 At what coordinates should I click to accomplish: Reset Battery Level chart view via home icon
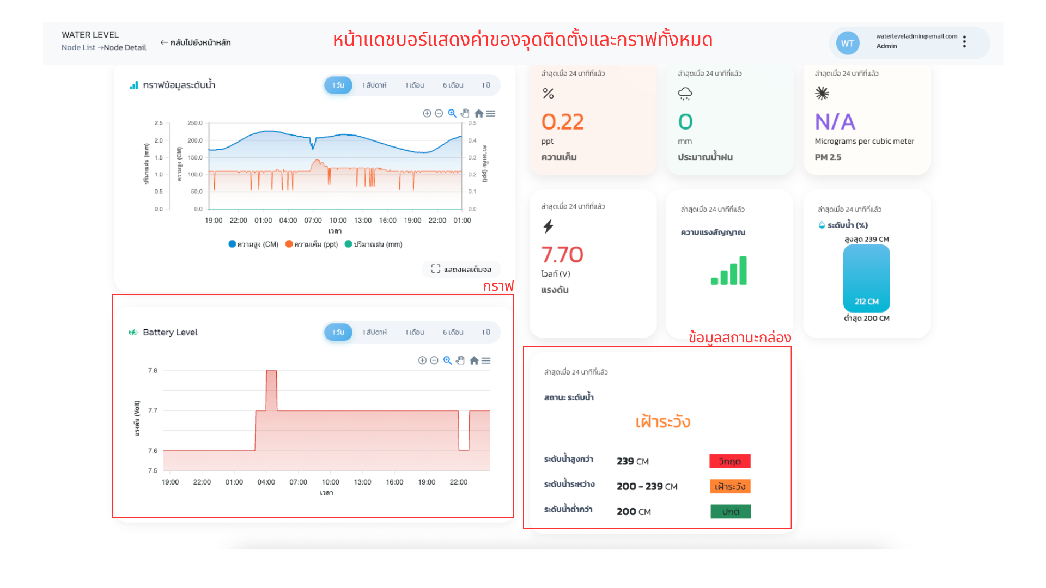click(474, 360)
